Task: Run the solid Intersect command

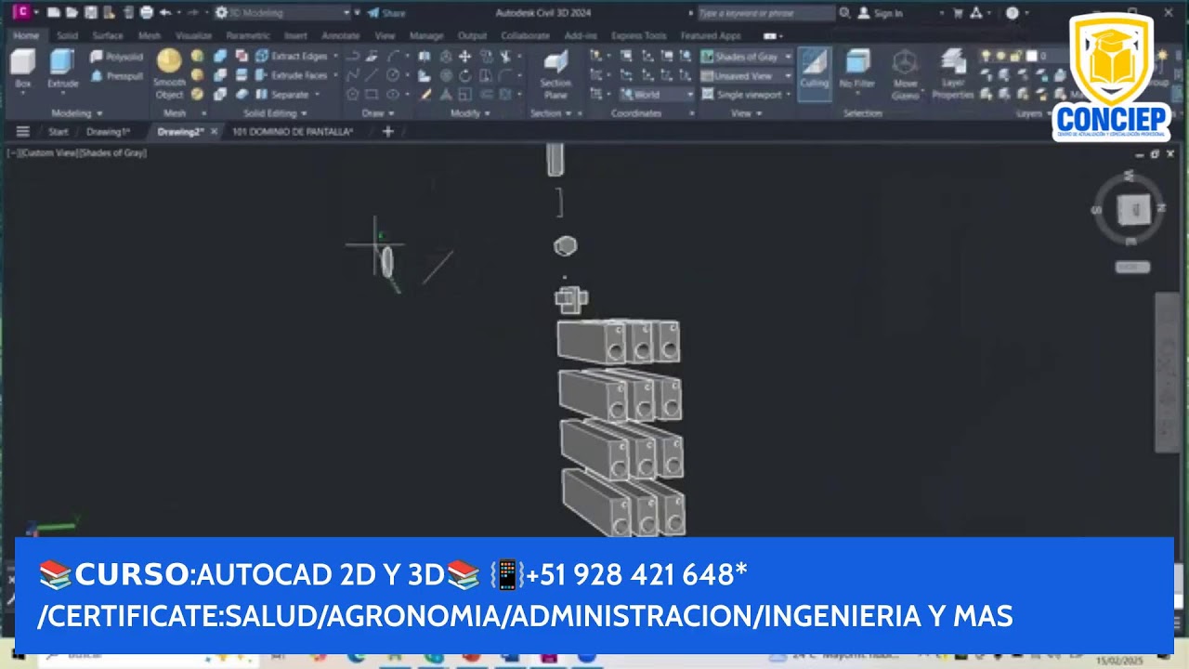Action: point(220,94)
